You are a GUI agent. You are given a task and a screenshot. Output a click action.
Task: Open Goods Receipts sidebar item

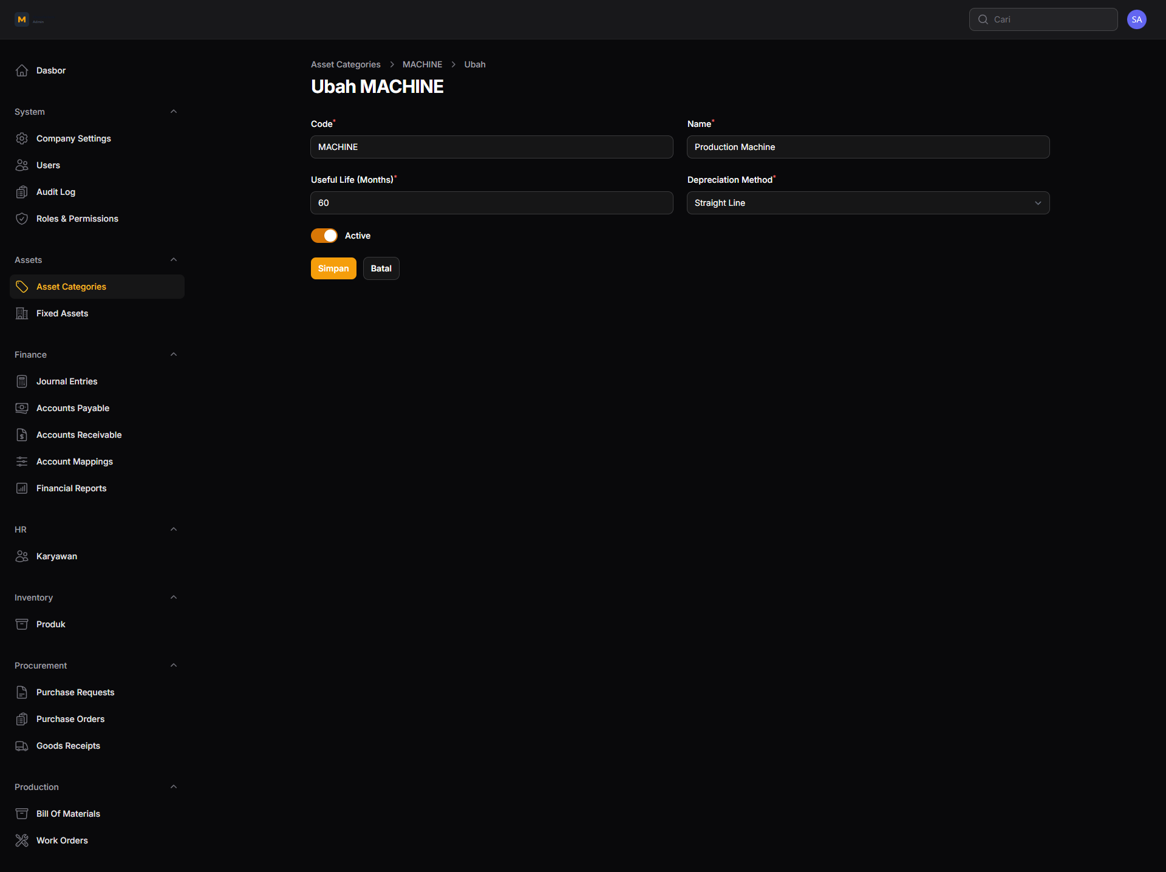(x=97, y=746)
